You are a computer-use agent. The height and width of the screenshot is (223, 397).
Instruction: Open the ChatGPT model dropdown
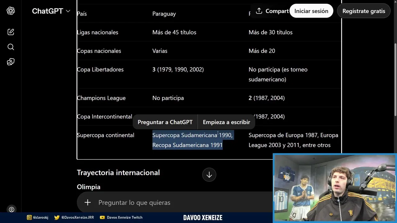51,11
